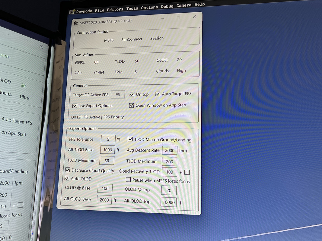Click the OLOD @ Base field
Screen dimensions: 322x241
[x=105, y=188]
